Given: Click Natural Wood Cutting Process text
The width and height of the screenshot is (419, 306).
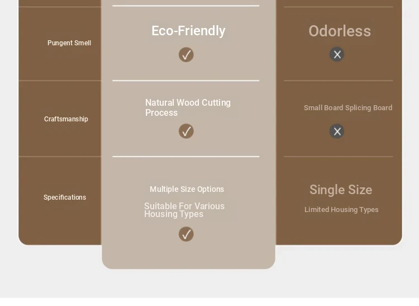Looking at the screenshot, I should (188, 107).
